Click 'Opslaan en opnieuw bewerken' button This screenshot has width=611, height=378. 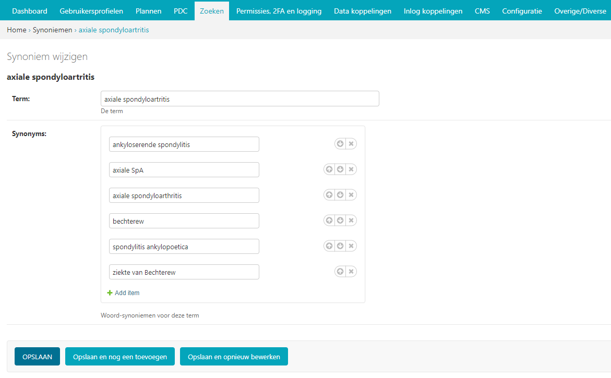coord(234,357)
